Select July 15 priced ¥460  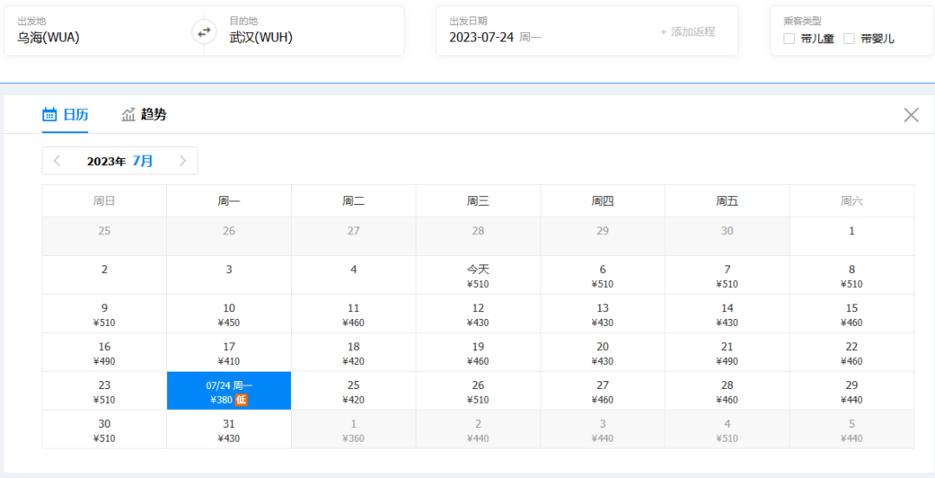852,314
